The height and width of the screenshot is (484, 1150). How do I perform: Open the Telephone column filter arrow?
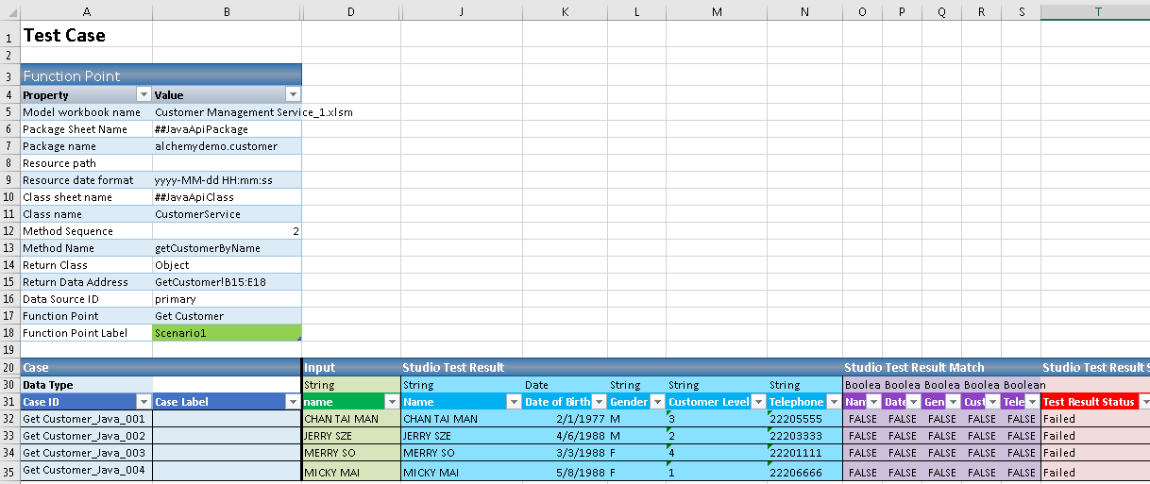click(834, 402)
